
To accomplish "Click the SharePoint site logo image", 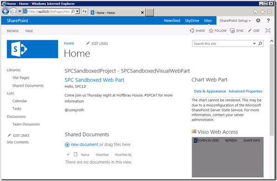I will [x=33, y=49].
